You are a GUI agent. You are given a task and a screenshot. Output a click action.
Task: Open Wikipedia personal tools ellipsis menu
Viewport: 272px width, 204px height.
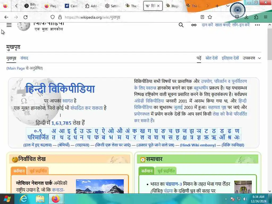pyautogui.click(x=257, y=25)
